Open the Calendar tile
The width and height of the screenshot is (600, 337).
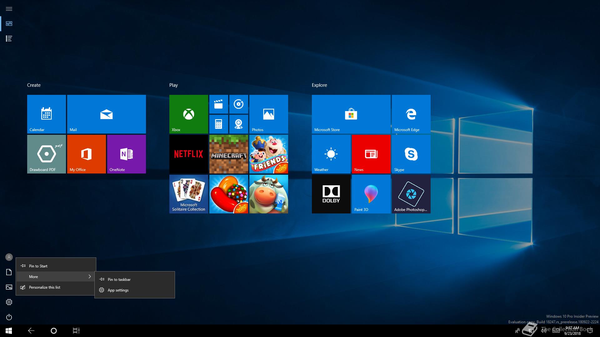click(47, 114)
